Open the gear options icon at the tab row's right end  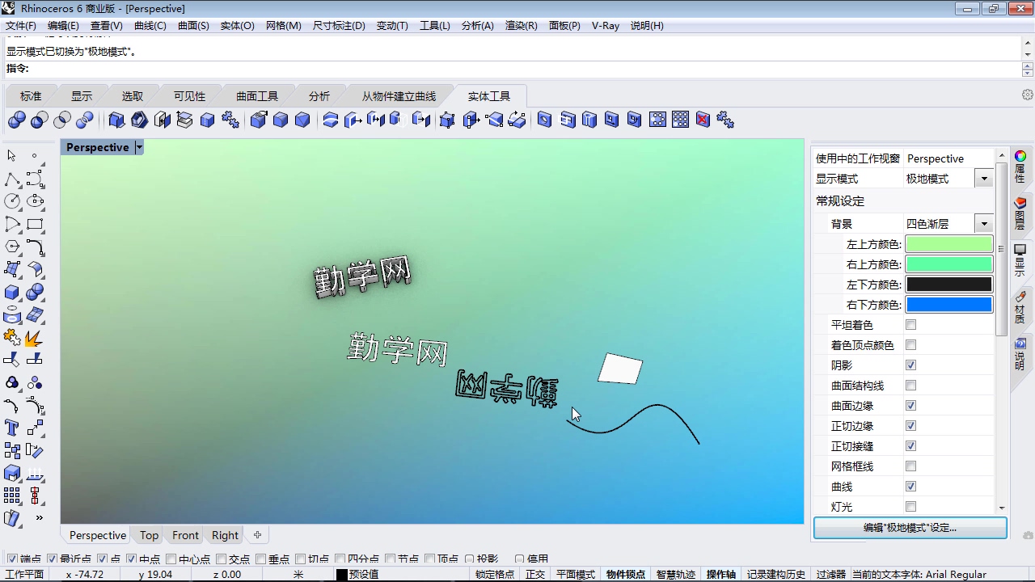(1028, 95)
